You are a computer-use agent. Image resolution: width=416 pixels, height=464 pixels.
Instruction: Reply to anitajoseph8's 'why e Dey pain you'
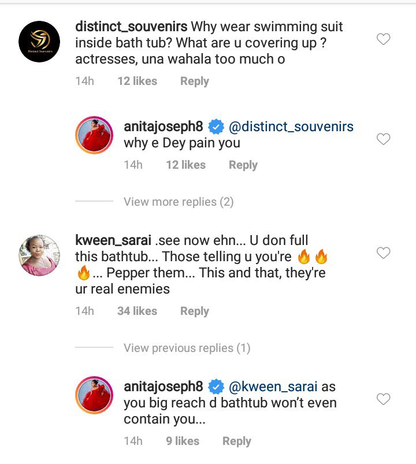[x=243, y=165]
